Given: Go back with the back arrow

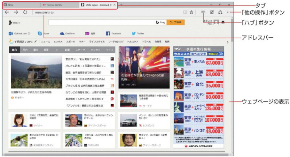Looking at the screenshot, I should tap(7, 12).
